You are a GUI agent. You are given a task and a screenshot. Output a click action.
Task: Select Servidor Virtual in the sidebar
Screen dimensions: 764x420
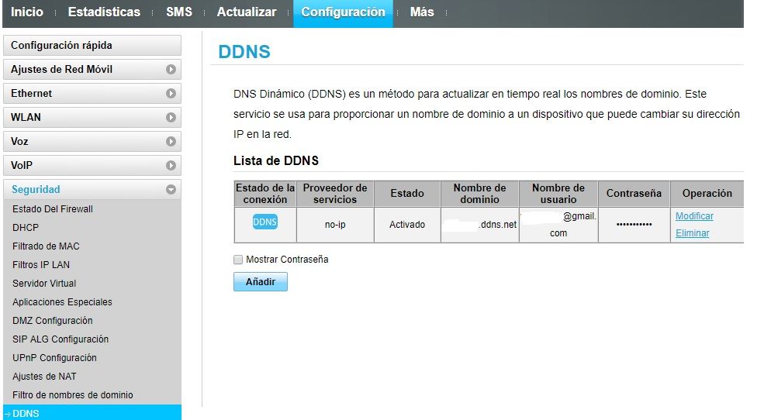click(44, 284)
